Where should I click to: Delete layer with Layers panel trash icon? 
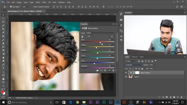tap(181, 97)
